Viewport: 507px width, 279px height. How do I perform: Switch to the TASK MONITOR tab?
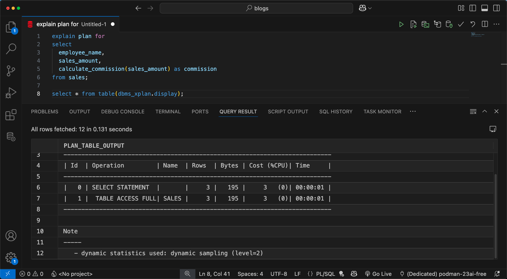[x=382, y=111]
